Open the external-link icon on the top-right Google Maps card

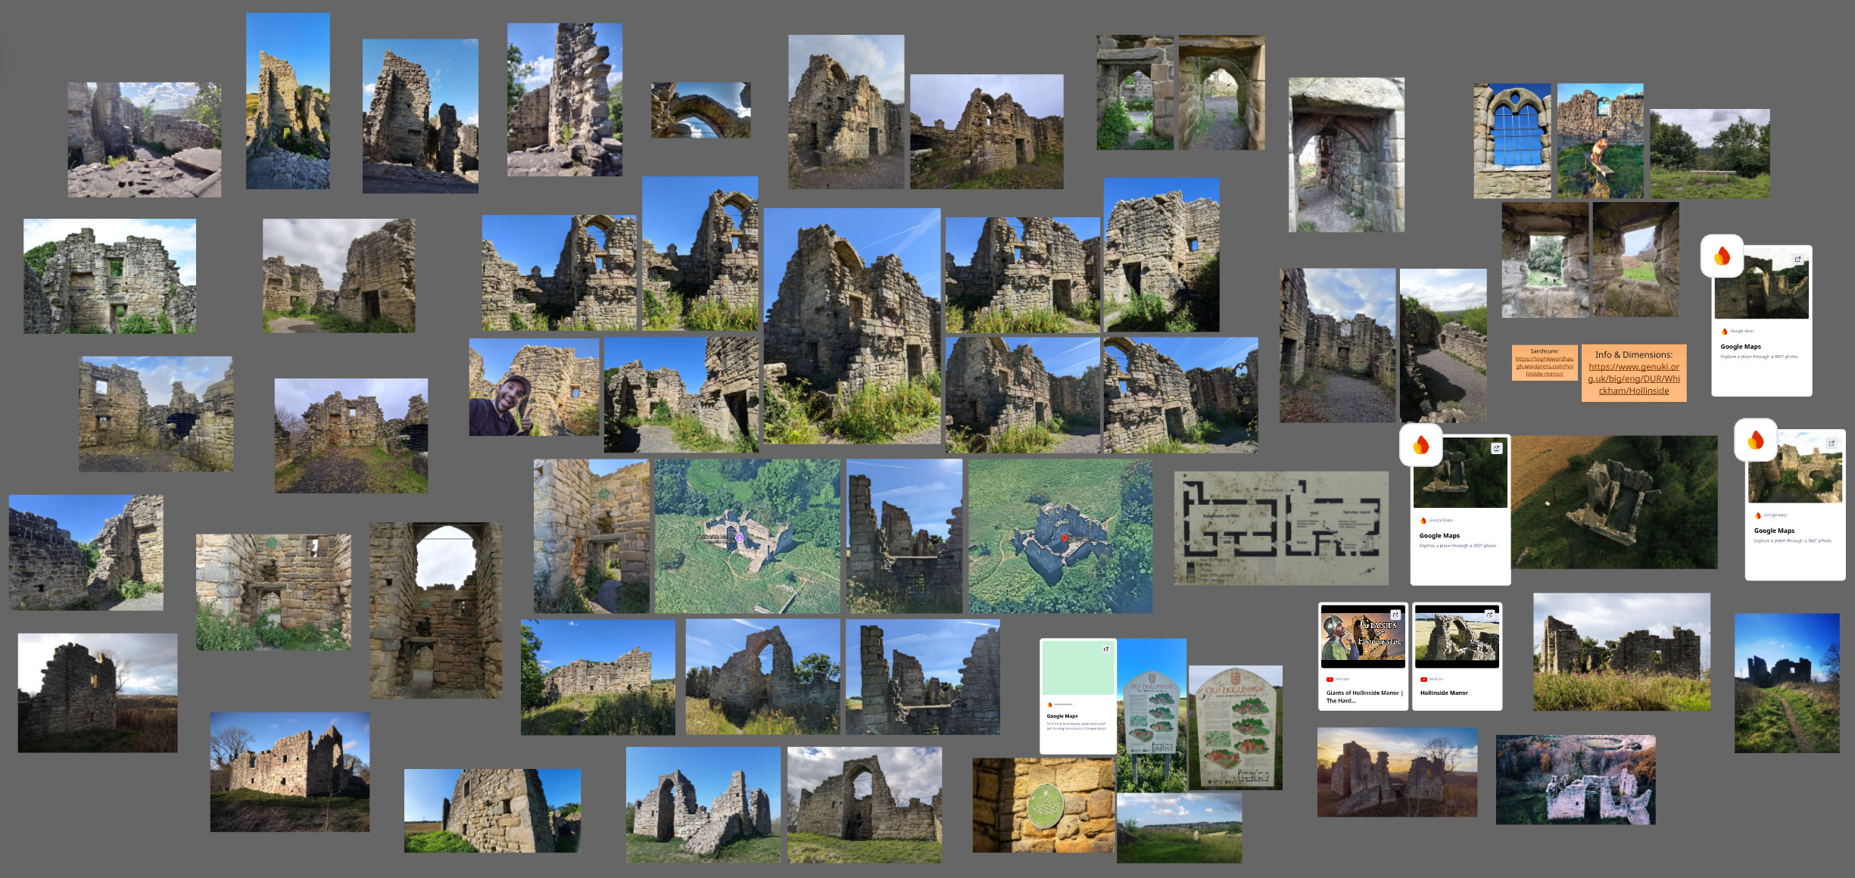point(1797,259)
